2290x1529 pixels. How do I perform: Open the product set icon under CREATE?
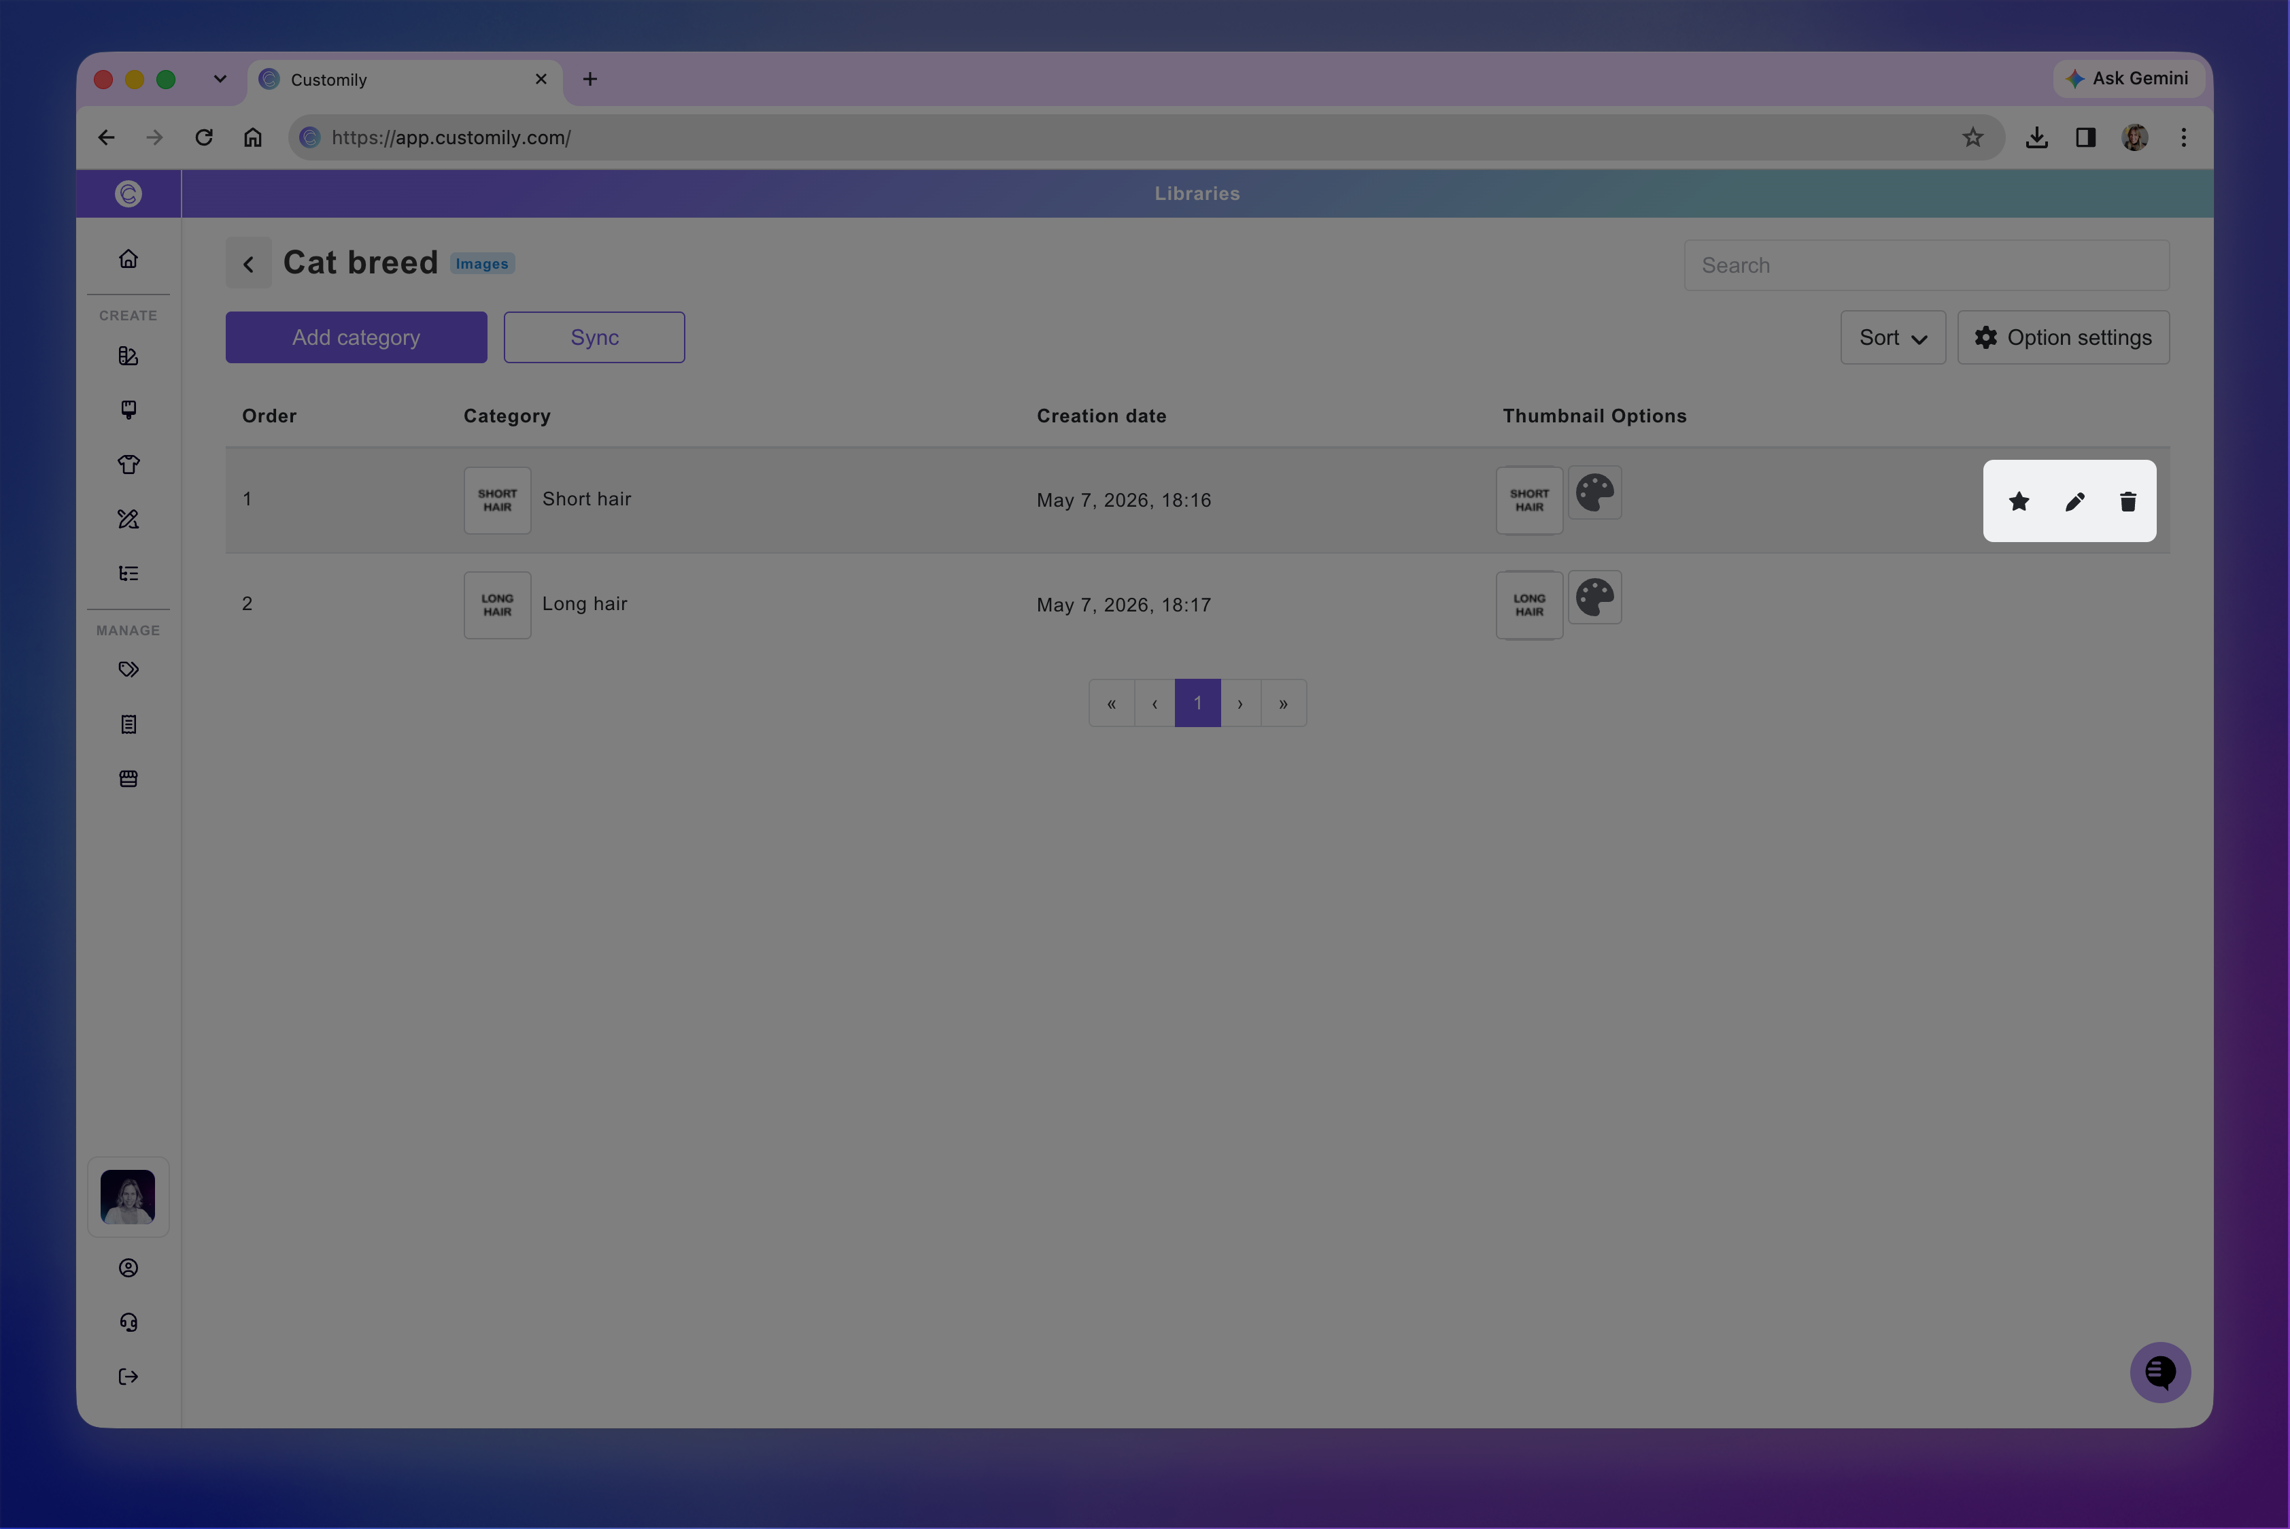[x=129, y=409]
